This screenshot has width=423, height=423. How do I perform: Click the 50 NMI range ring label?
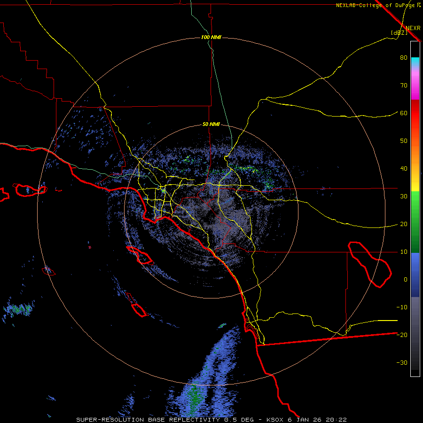point(211,125)
